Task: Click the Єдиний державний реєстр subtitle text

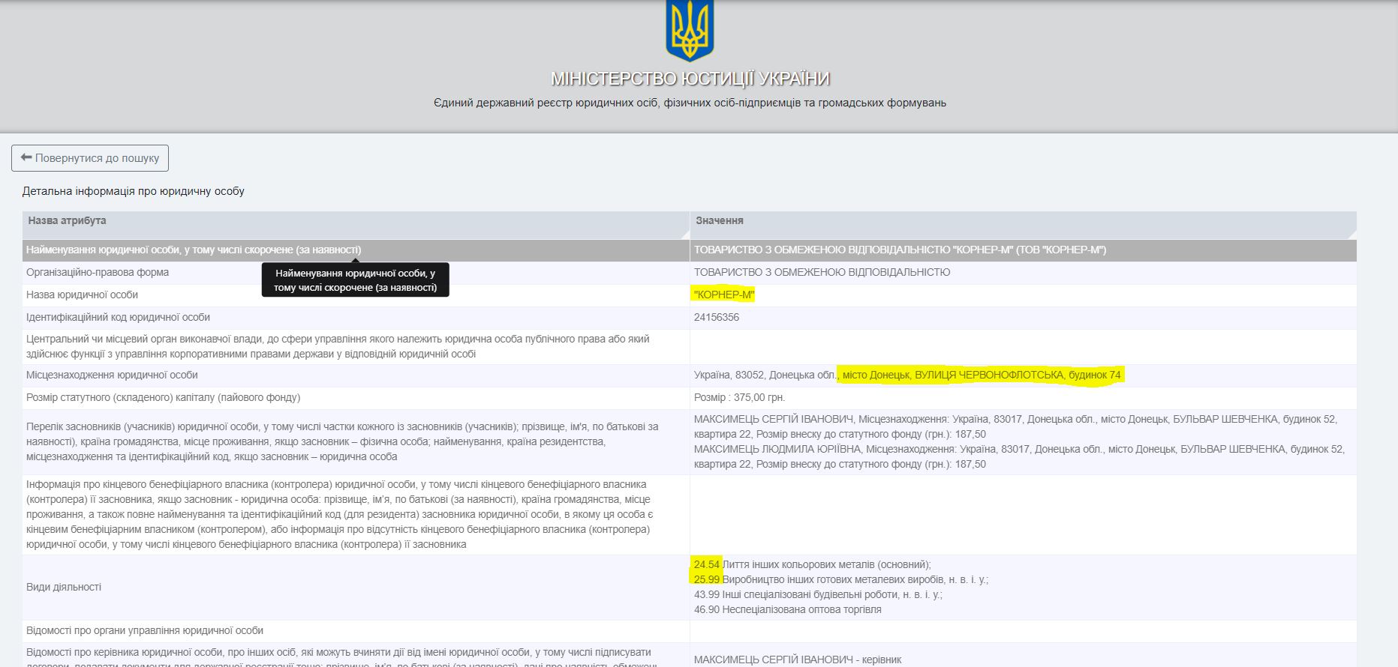Action: coord(690,103)
